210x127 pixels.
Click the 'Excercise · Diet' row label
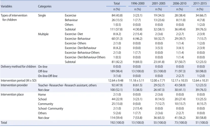(74, 34)
